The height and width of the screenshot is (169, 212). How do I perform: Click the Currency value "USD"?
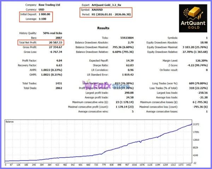41,10
